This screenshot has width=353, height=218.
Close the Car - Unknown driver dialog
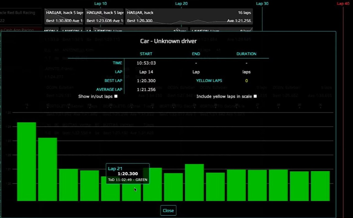pos(168,210)
